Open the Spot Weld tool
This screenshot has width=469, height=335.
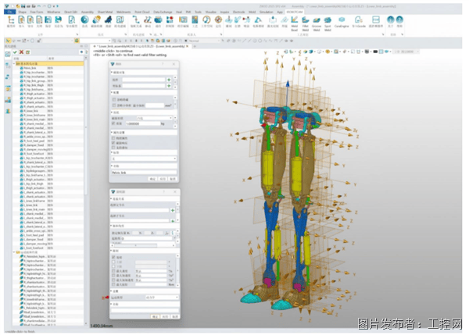coord(328,23)
